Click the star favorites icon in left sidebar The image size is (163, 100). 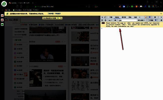click(2, 15)
